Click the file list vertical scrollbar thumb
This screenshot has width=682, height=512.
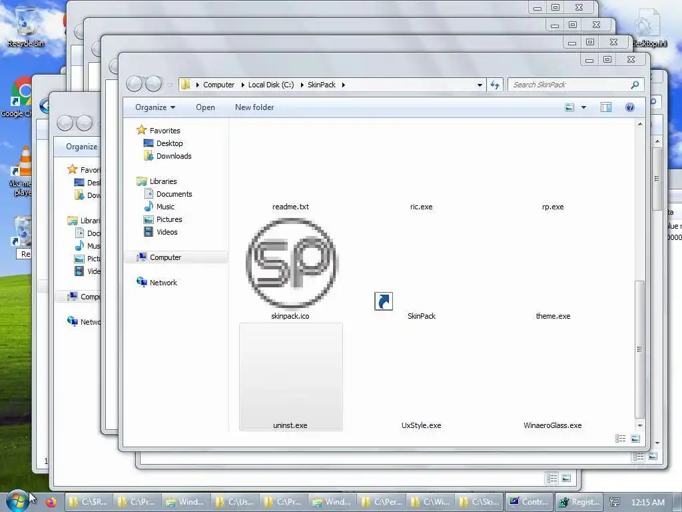pyautogui.click(x=639, y=349)
